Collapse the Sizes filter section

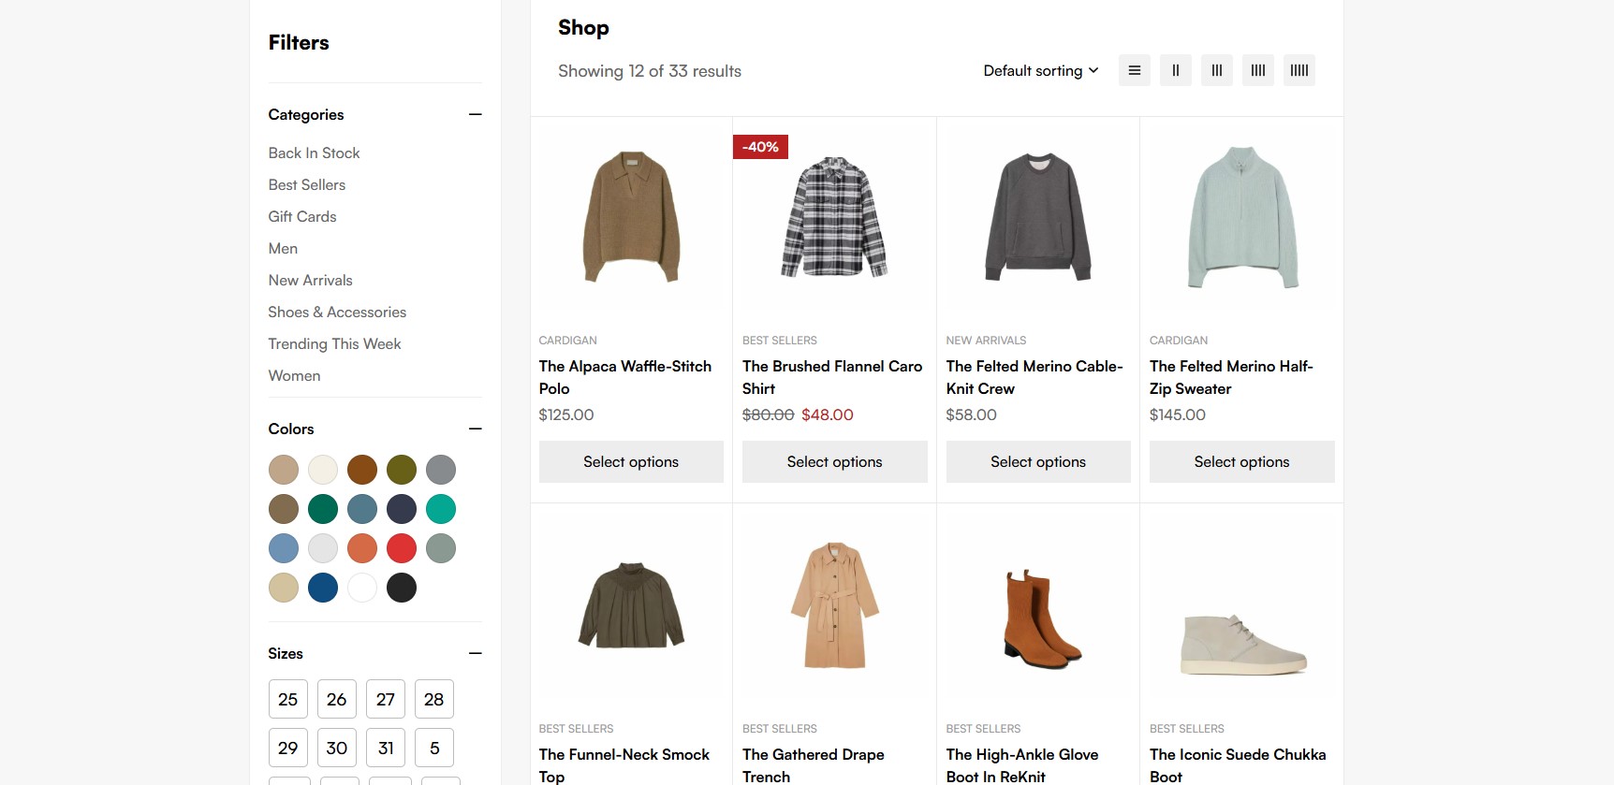pos(476,653)
